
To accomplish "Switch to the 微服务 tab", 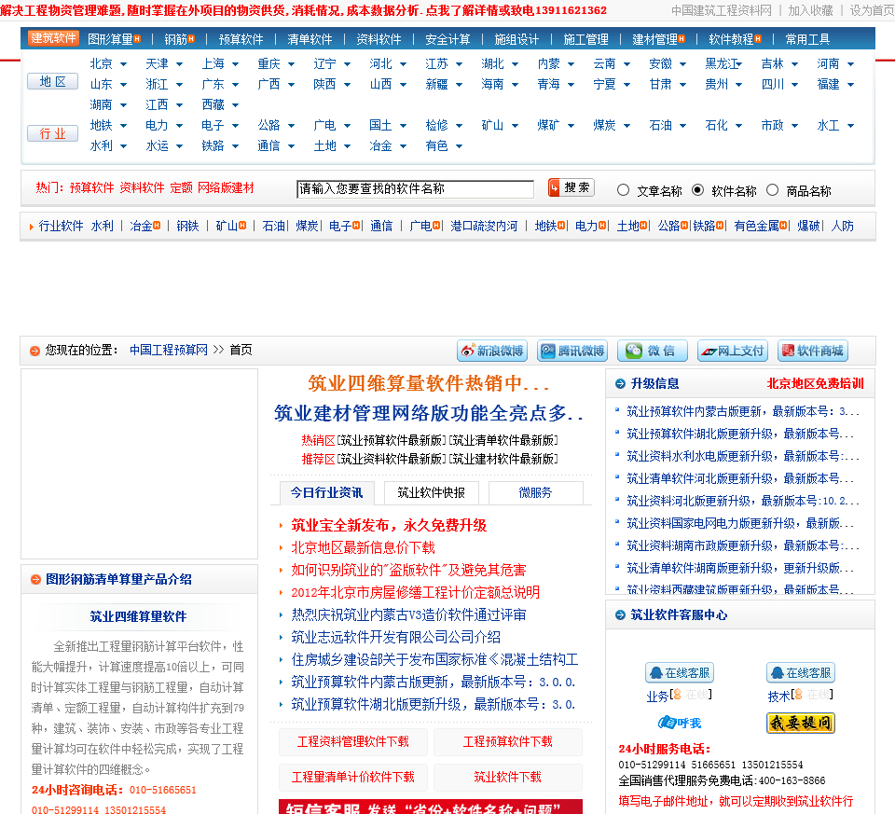I will [x=535, y=492].
